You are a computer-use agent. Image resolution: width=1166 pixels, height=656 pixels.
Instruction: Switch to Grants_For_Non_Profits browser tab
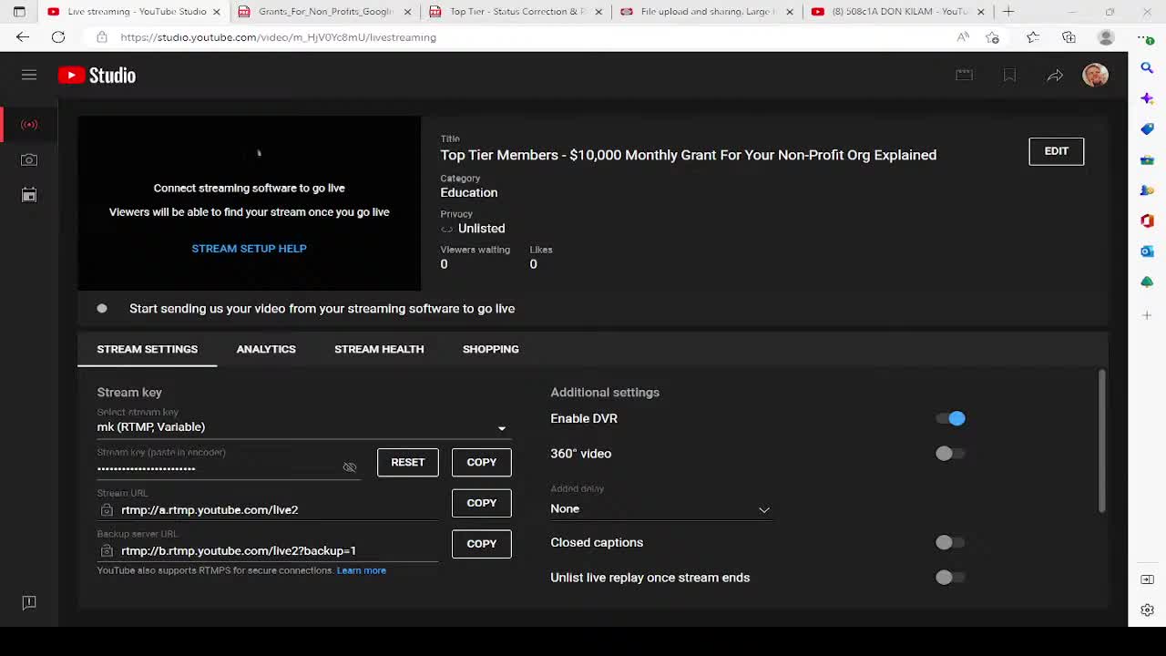click(323, 12)
